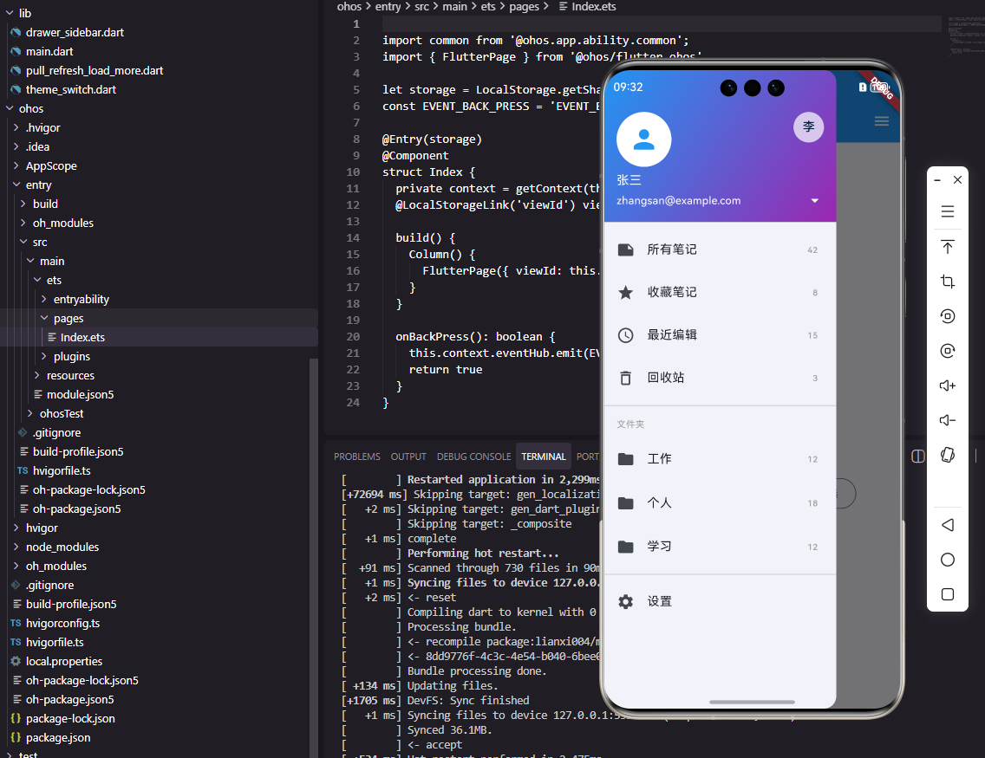The width and height of the screenshot is (985, 758).
Task: Switch to the DEBUG CONSOLE tab
Action: coord(473,457)
